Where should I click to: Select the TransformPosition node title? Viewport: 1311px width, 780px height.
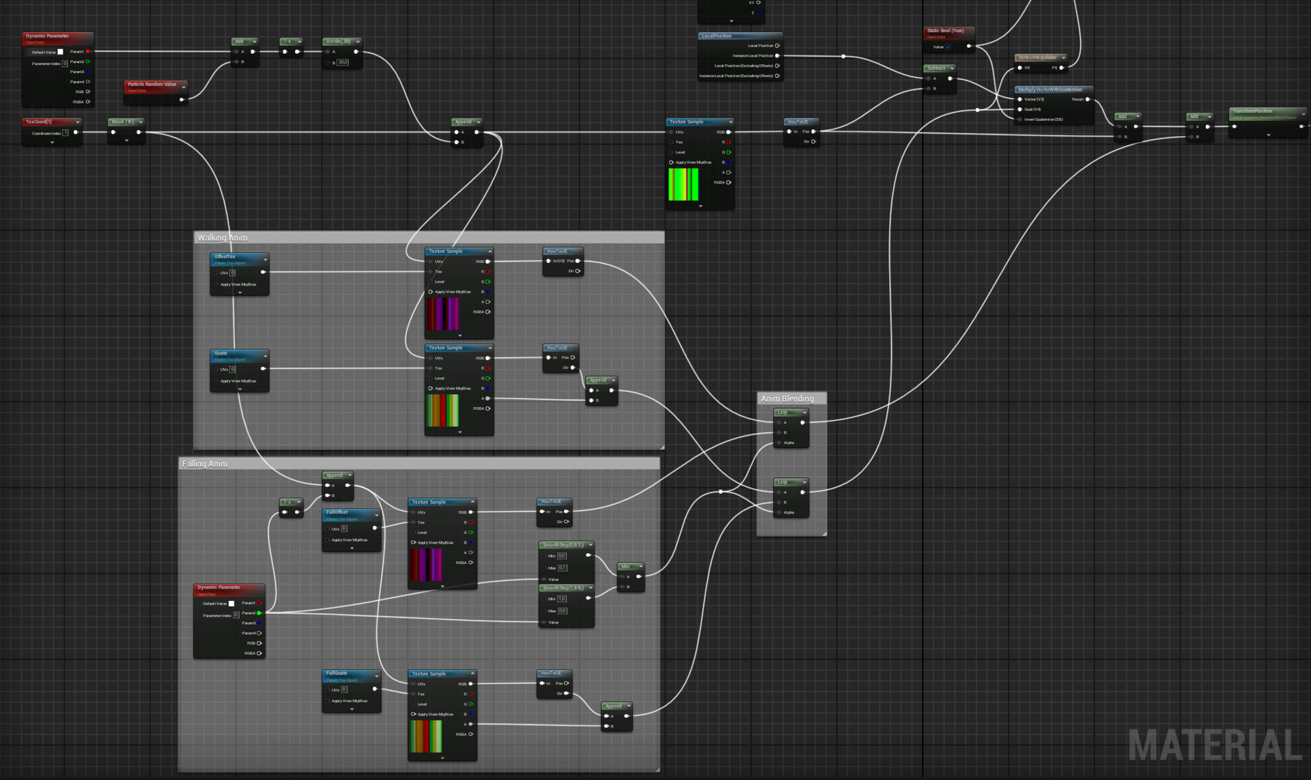pyautogui.click(x=1253, y=111)
